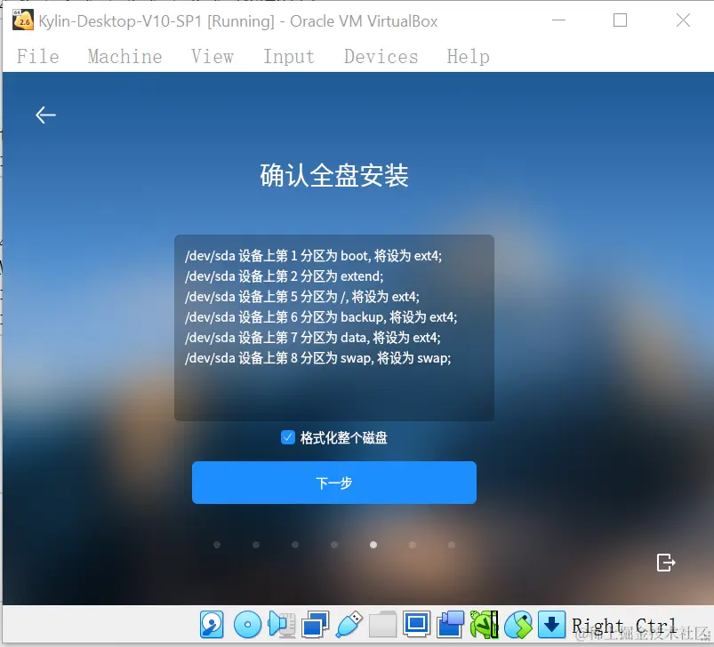Open the shared folders status icon
The width and height of the screenshot is (714, 647).
coord(381,625)
